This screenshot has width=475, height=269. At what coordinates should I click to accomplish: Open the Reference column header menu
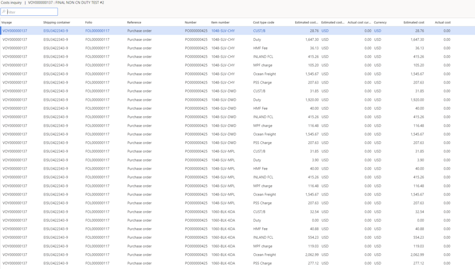click(x=134, y=22)
